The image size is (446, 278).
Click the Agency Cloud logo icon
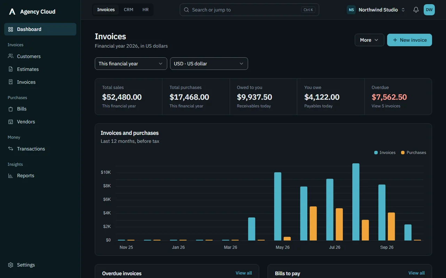click(12, 11)
